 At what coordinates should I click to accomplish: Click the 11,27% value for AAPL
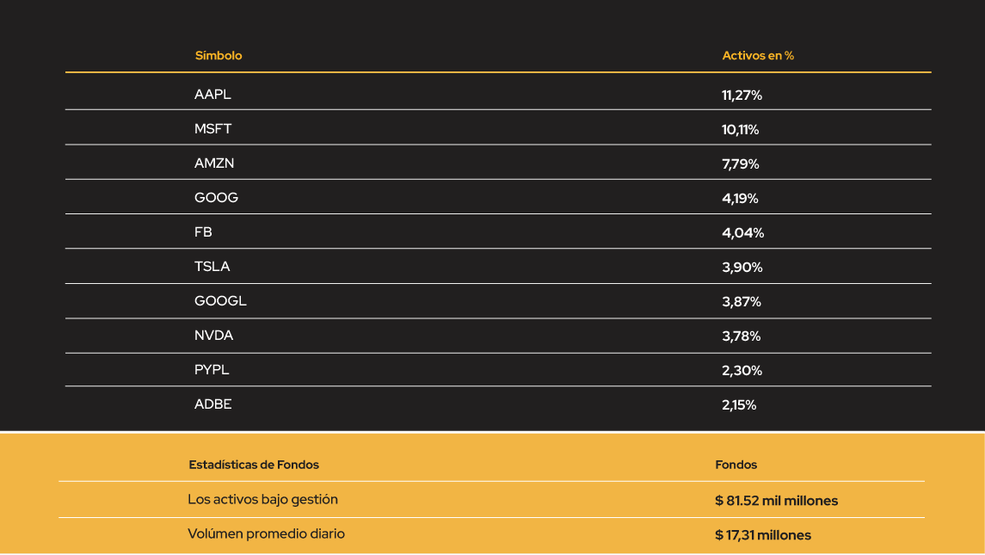742,96
